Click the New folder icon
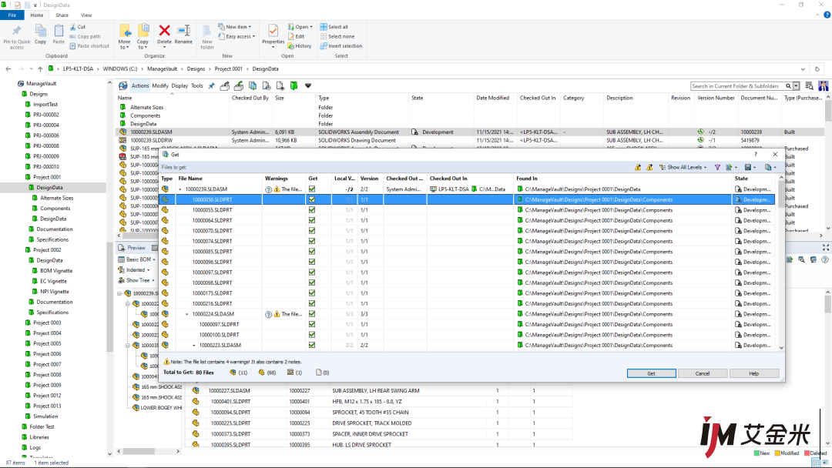The width and height of the screenshot is (832, 468). coord(207,30)
